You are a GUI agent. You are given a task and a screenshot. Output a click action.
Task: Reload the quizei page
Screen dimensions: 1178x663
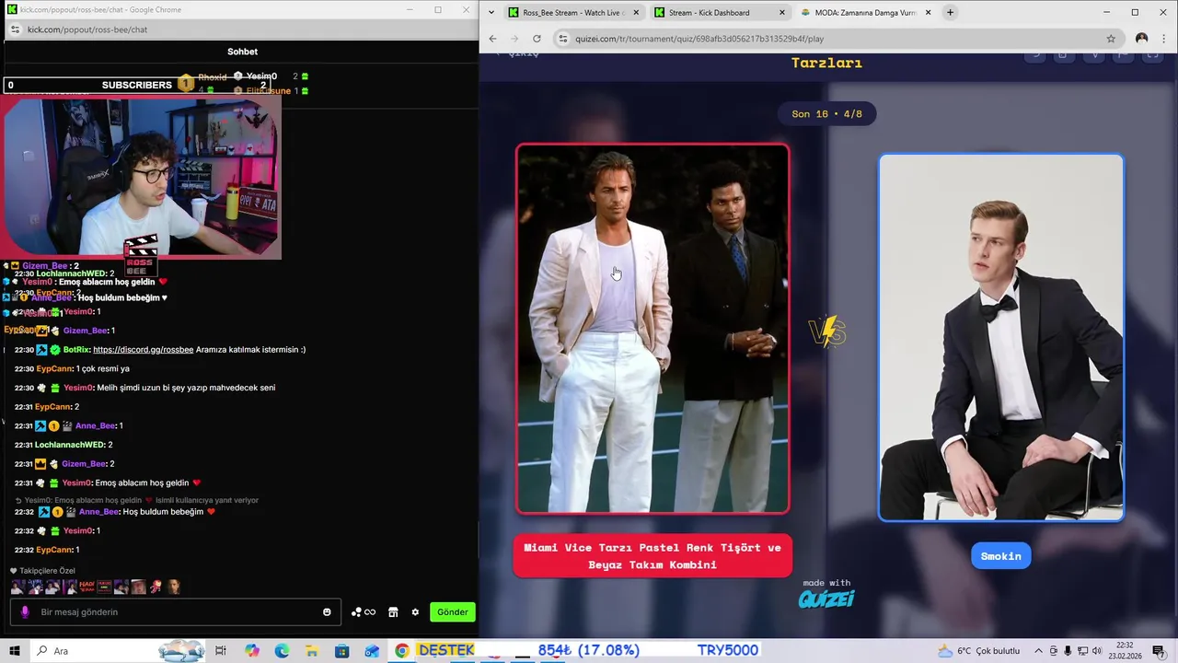pos(537,39)
